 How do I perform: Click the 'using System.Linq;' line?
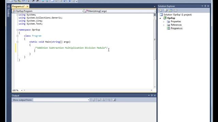pyautogui.click(x=31, y=21)
